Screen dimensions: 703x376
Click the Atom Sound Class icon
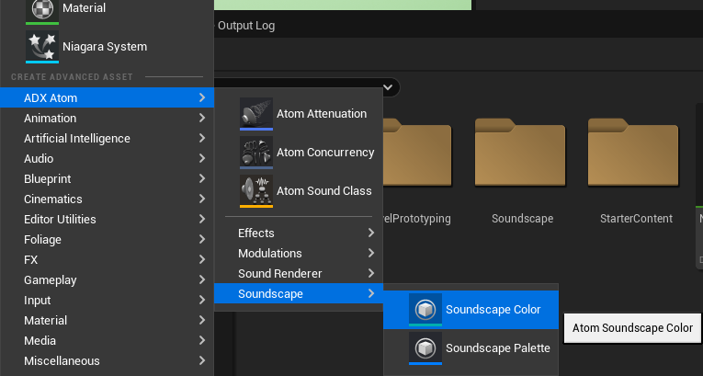(255, 191)
